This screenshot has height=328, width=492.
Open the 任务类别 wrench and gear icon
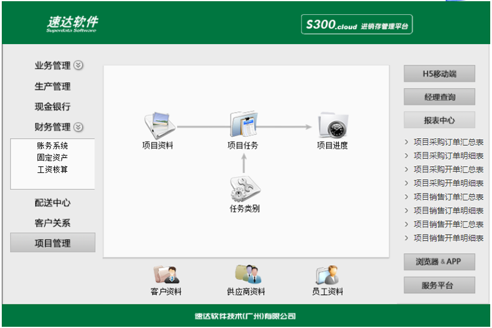245,189
